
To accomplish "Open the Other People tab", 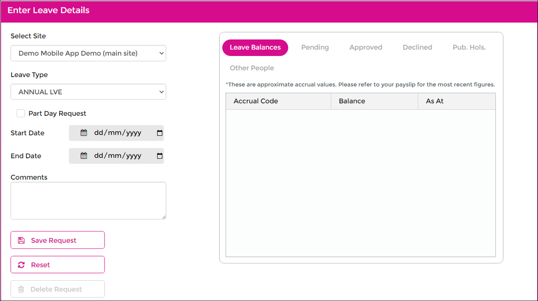I will [252, 68].
